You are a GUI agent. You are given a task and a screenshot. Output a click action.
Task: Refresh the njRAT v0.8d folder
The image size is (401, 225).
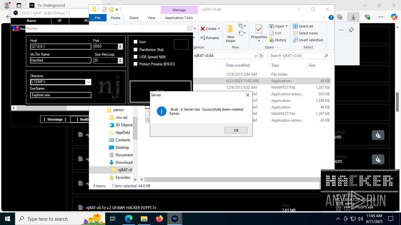262,56
